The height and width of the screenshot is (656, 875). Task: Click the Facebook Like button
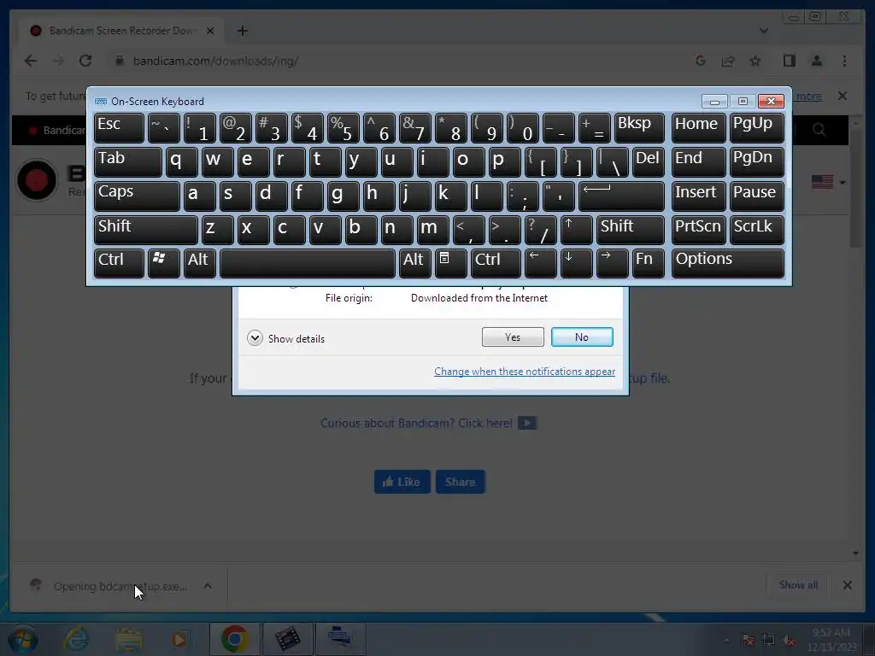click(402, 482)
